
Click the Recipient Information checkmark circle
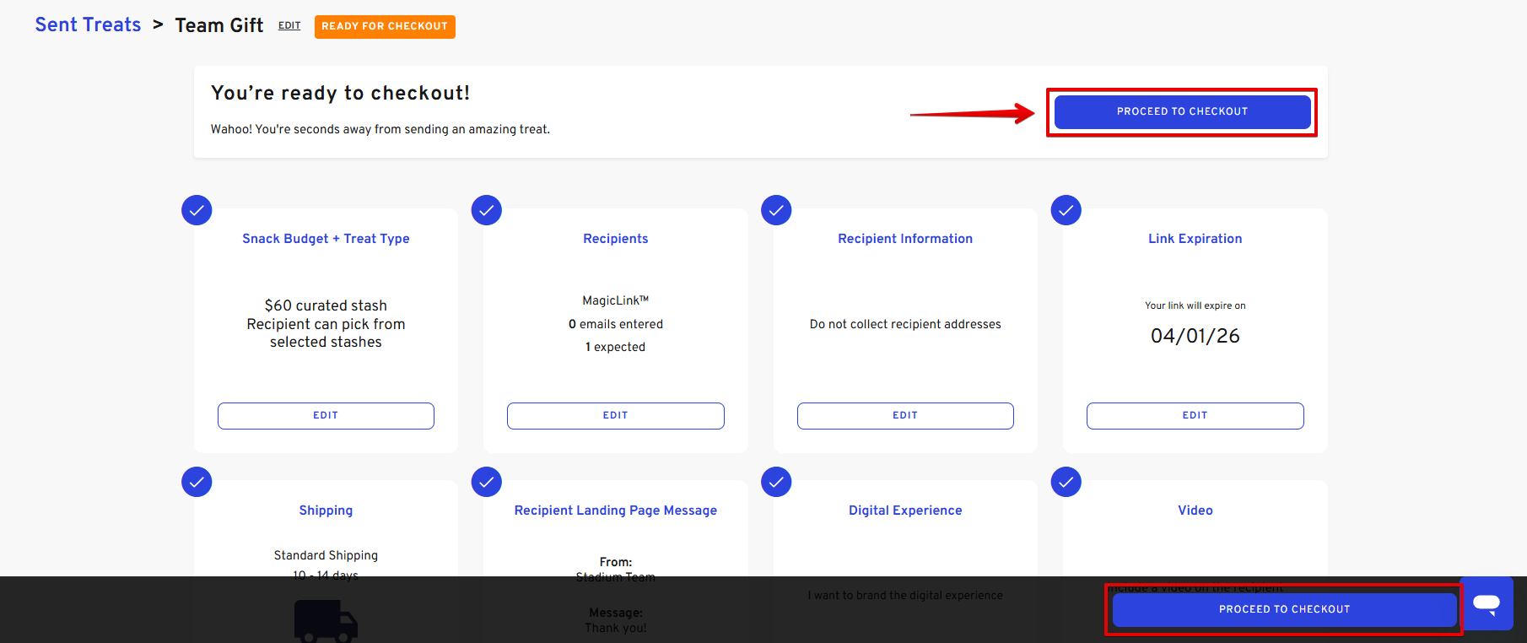click(776, 210)
